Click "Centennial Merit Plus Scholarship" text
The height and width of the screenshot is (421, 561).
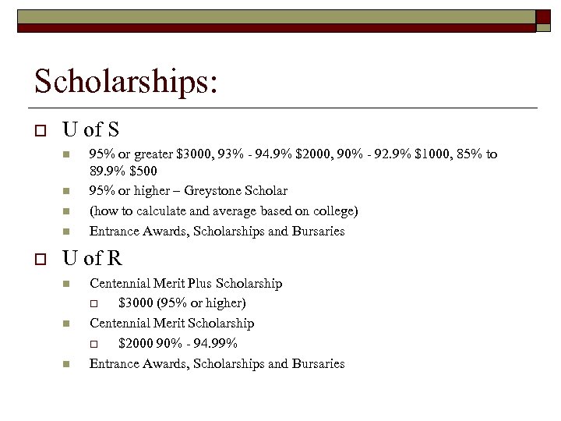click(185, 283)
